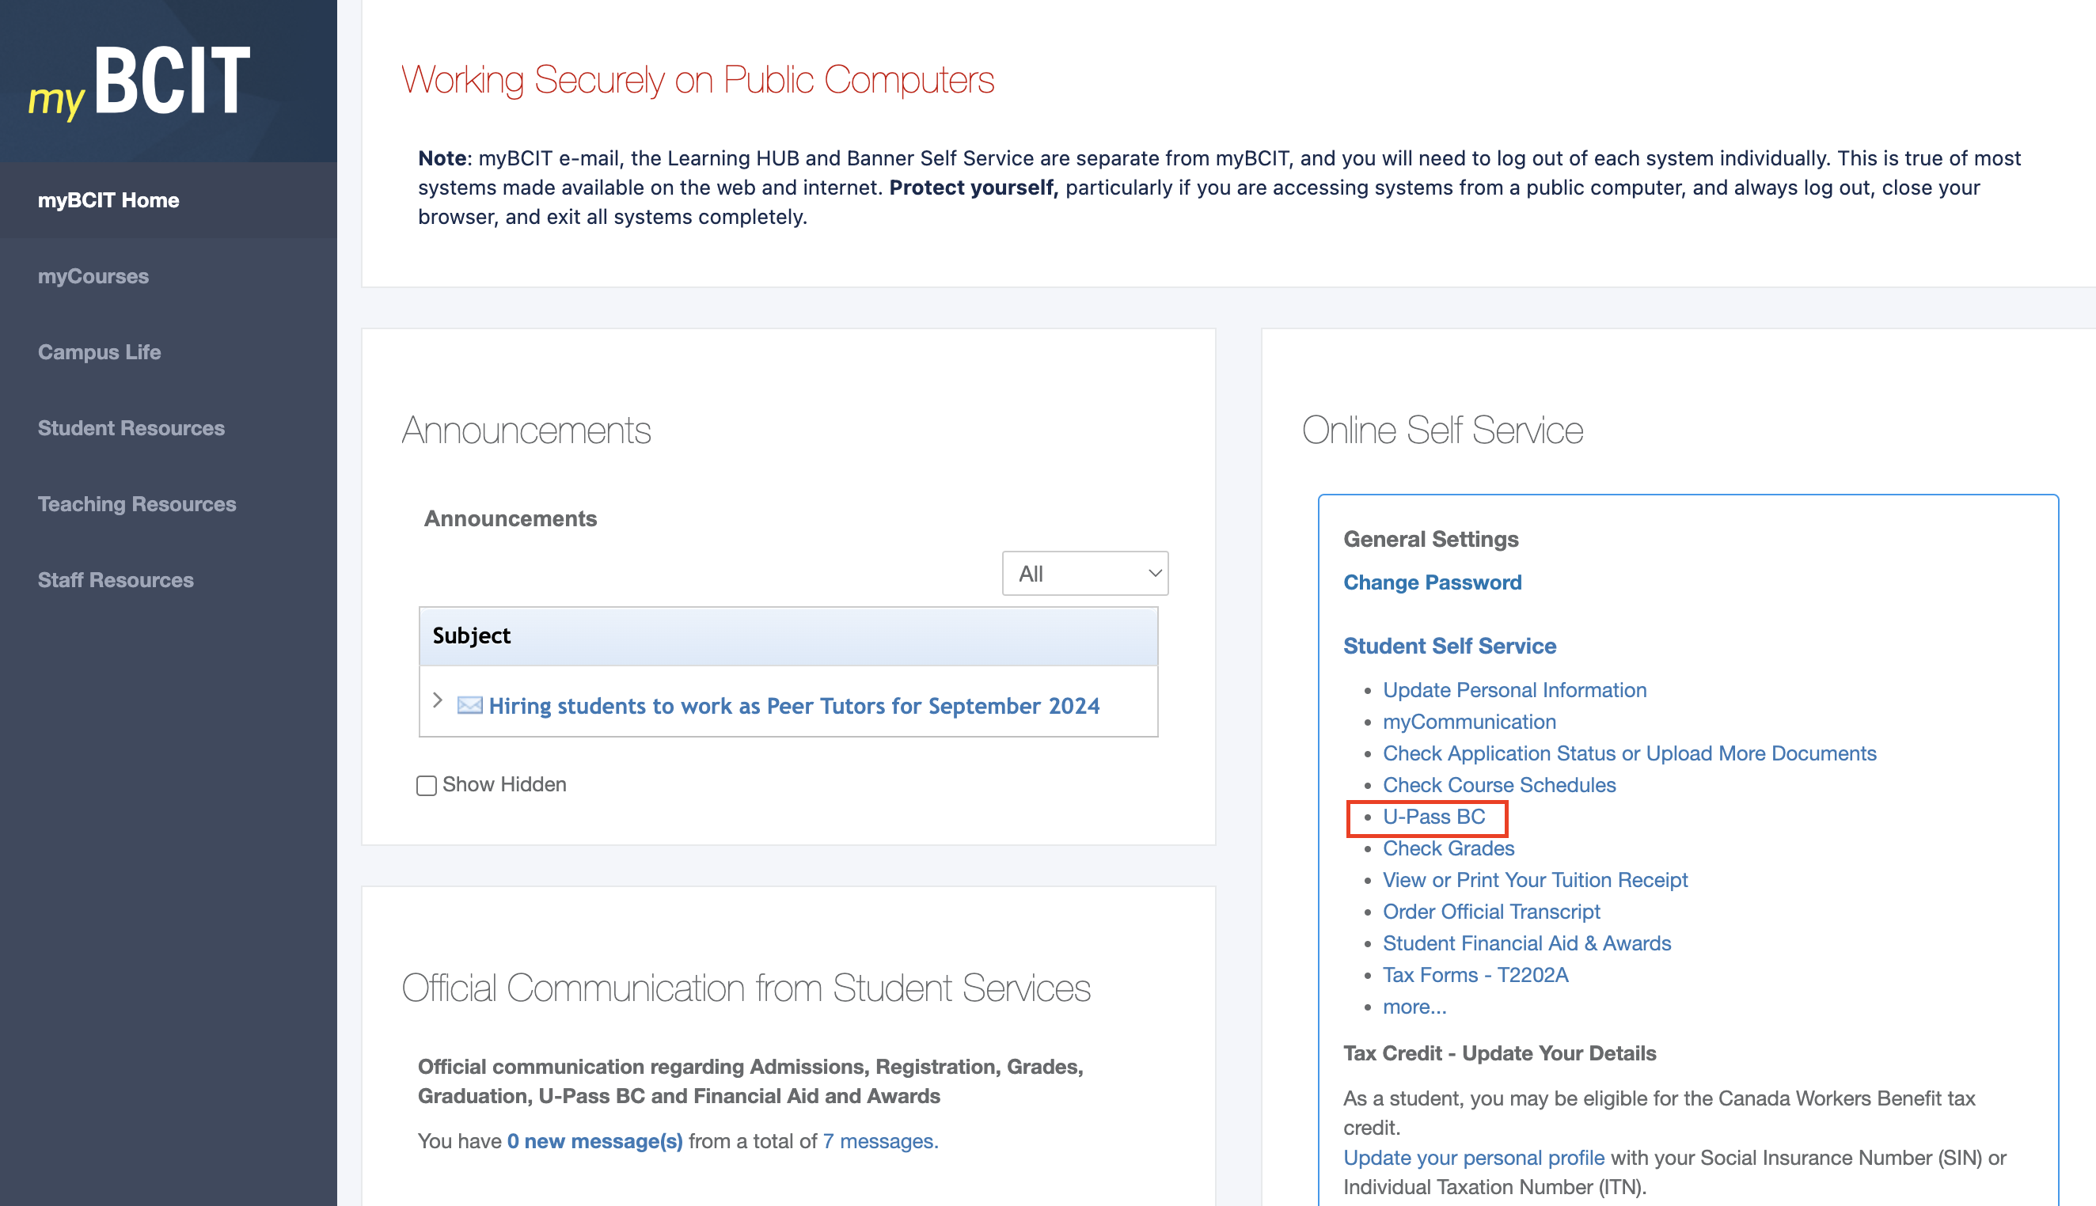Open the All announcements filter dropdown
The width and height of the screenshot is (2096, 1206).
click(1084, 573)
